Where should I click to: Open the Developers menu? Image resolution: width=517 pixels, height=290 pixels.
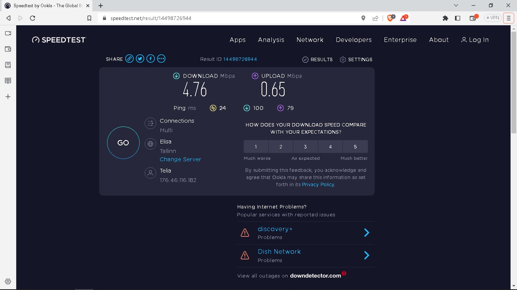point(354,40)
